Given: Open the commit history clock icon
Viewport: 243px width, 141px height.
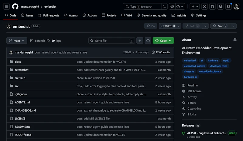Looking at the screenshot, I should click(153, 52).
